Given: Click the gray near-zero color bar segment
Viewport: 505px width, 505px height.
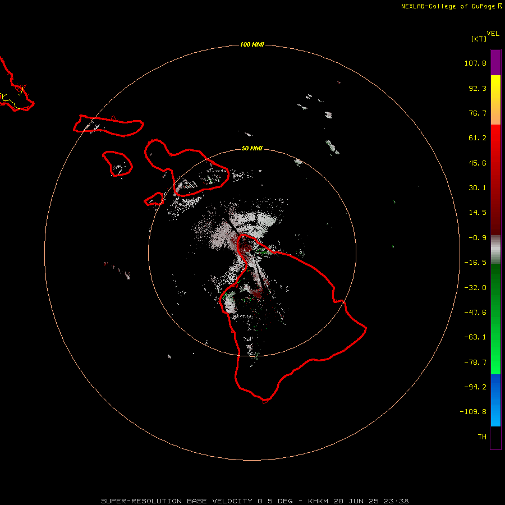Looking at the screenshot, I should point(495,249).
